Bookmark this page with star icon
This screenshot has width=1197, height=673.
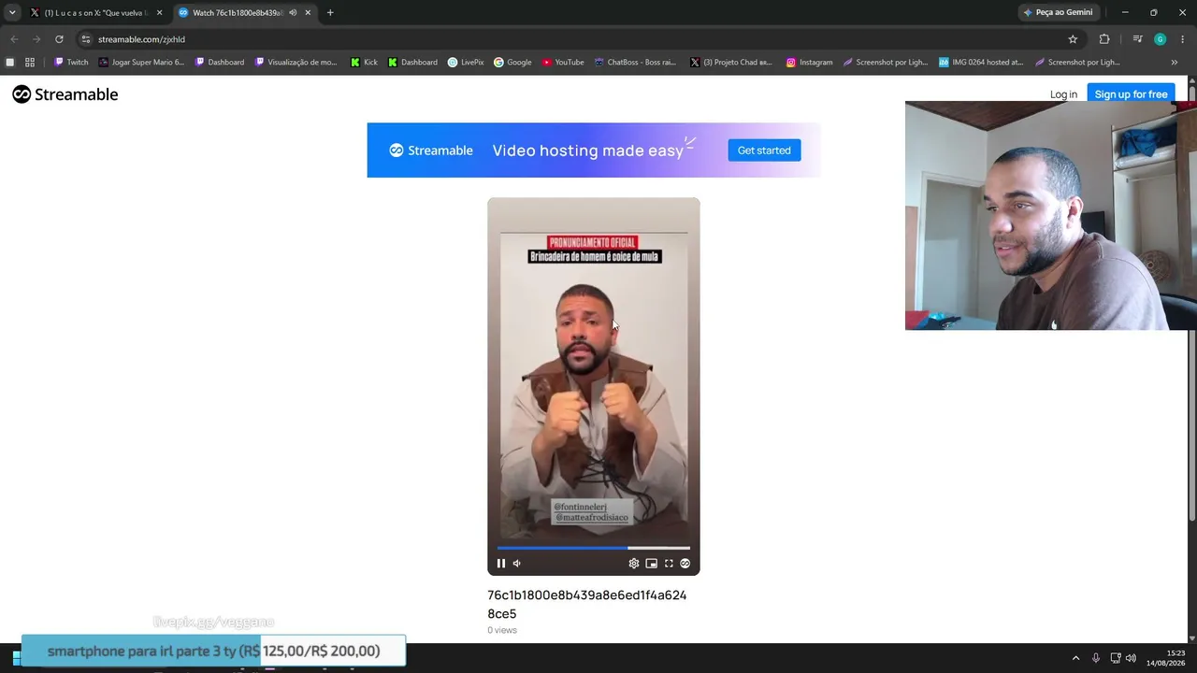click(x=1073, y=39)
